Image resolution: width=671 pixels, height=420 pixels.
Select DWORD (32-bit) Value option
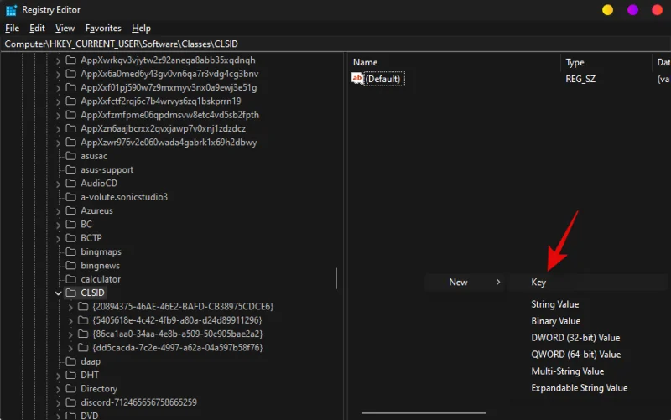575,338
